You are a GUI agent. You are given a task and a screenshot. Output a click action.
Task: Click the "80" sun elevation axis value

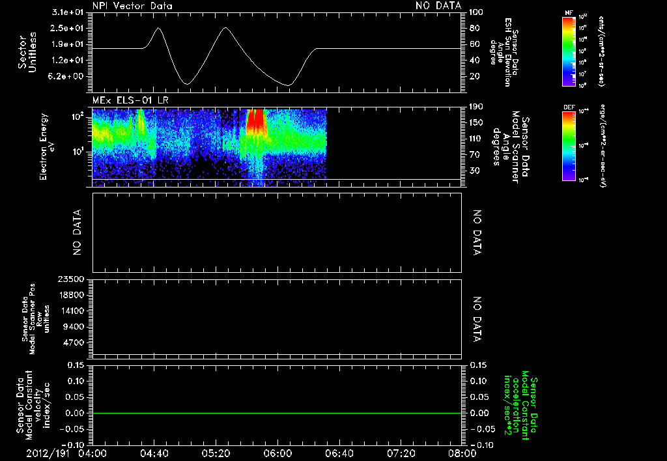coord(474,28)
